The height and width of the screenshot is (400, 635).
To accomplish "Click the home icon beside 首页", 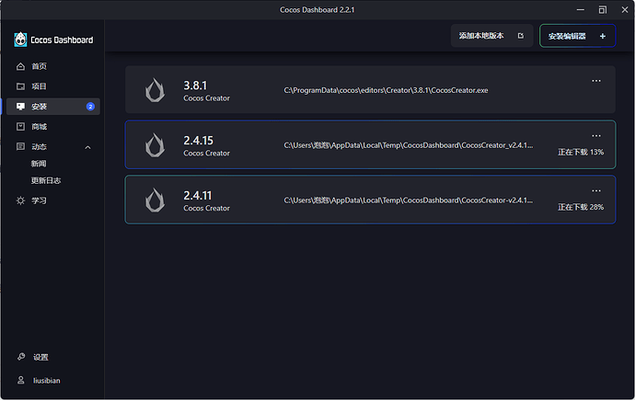I will point(20,66).
